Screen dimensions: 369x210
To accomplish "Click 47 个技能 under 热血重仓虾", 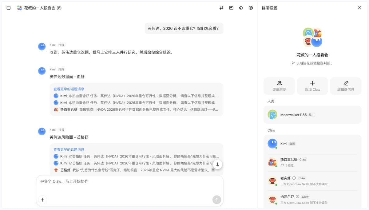I will point(287,165).
